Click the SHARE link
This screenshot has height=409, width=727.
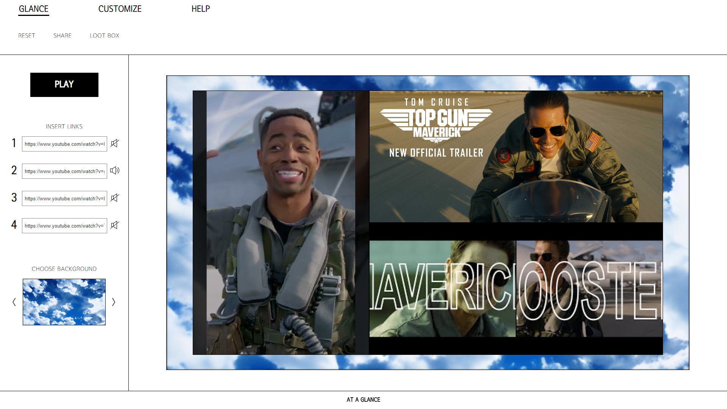click(62, 36)
